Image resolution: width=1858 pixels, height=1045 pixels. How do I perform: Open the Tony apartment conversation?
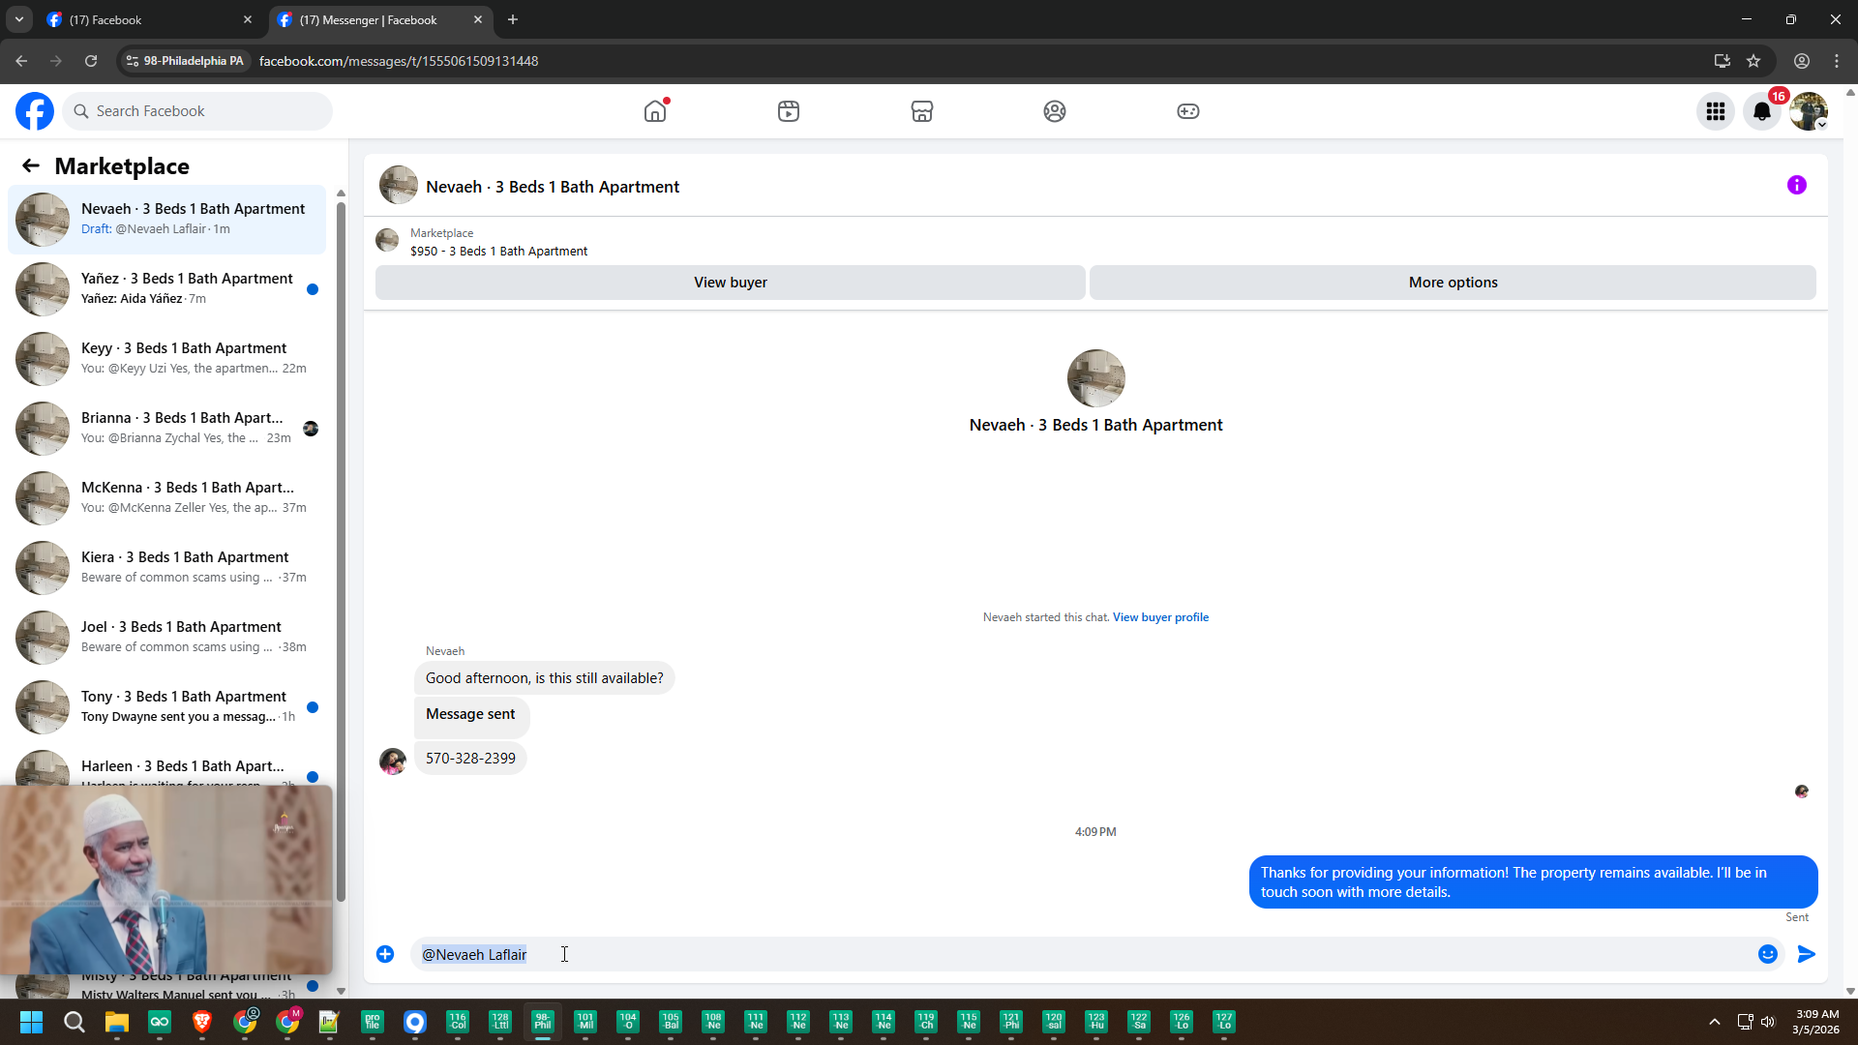166,707
